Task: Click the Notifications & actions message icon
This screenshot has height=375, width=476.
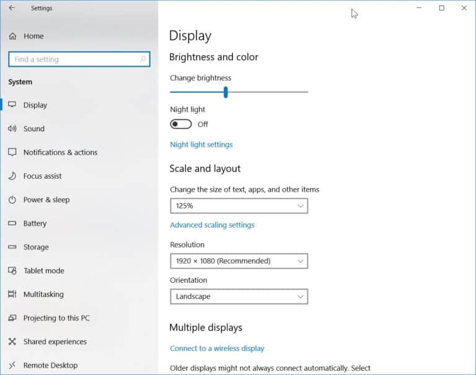Action: click(x=12, y=152)
